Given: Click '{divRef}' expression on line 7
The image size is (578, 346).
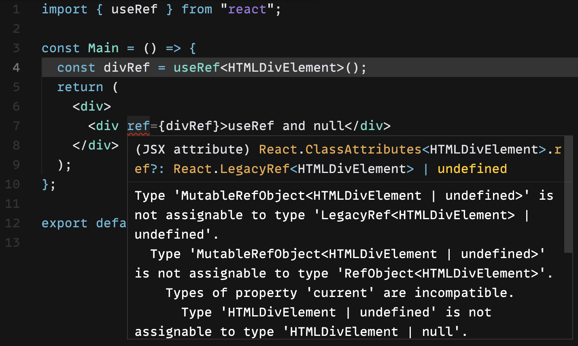Looking at the screenshot, I should point(189,126).
